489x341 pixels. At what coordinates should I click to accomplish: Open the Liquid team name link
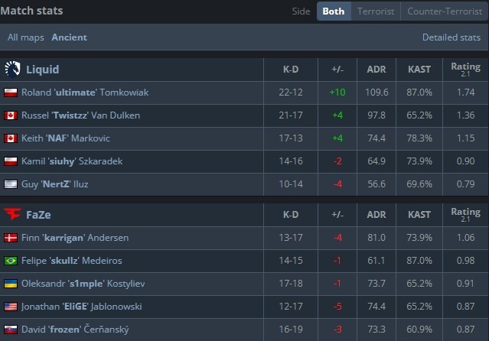coord(42,70)
